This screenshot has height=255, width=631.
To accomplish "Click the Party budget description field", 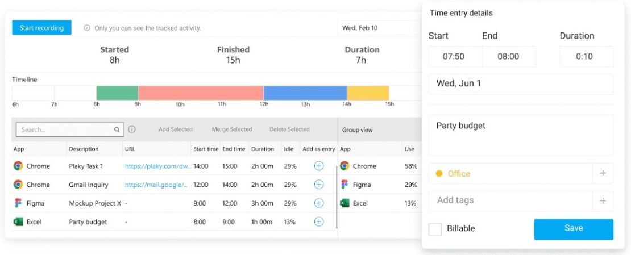I will coord(520,135).
